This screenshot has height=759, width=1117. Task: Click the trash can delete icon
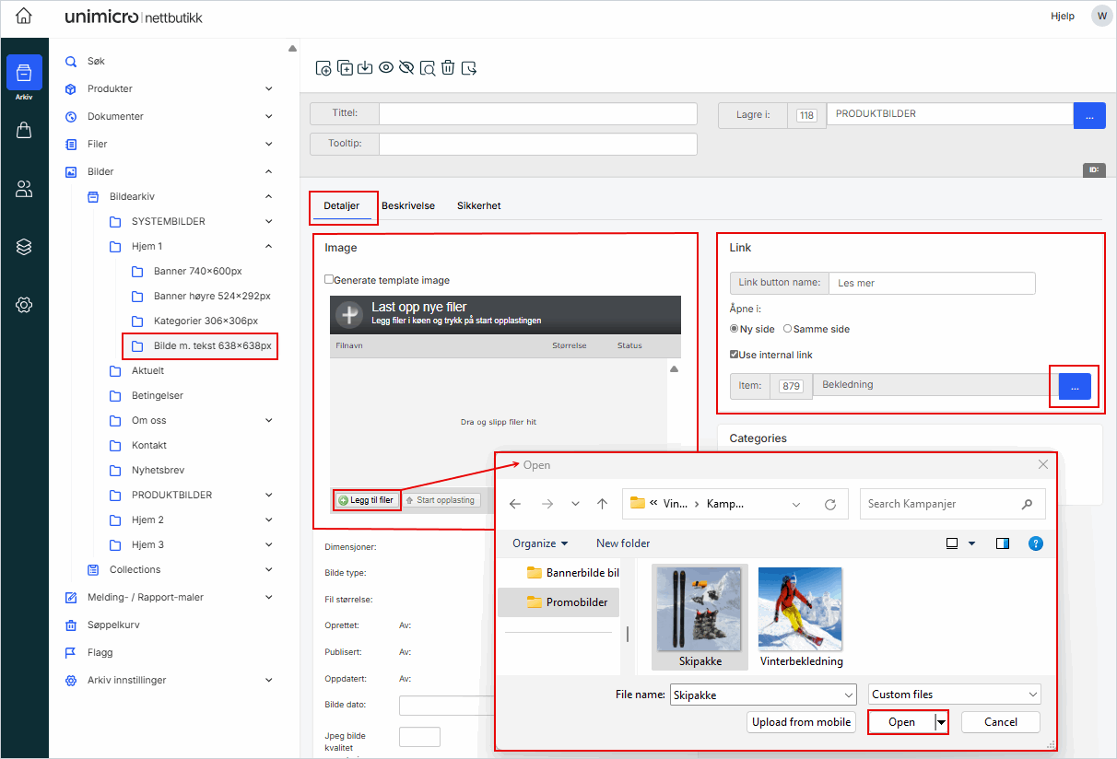[x=448, y=67]
